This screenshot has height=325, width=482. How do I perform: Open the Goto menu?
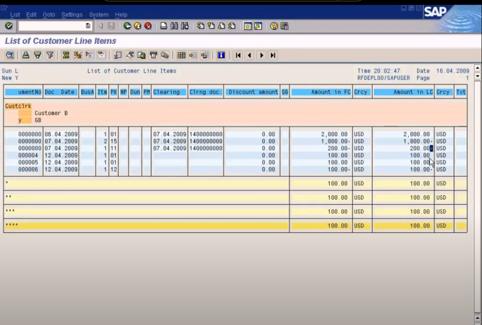[48, 15]
